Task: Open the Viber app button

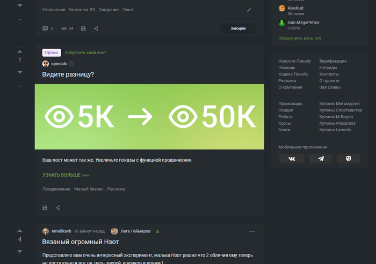Action: coord(349,159)
